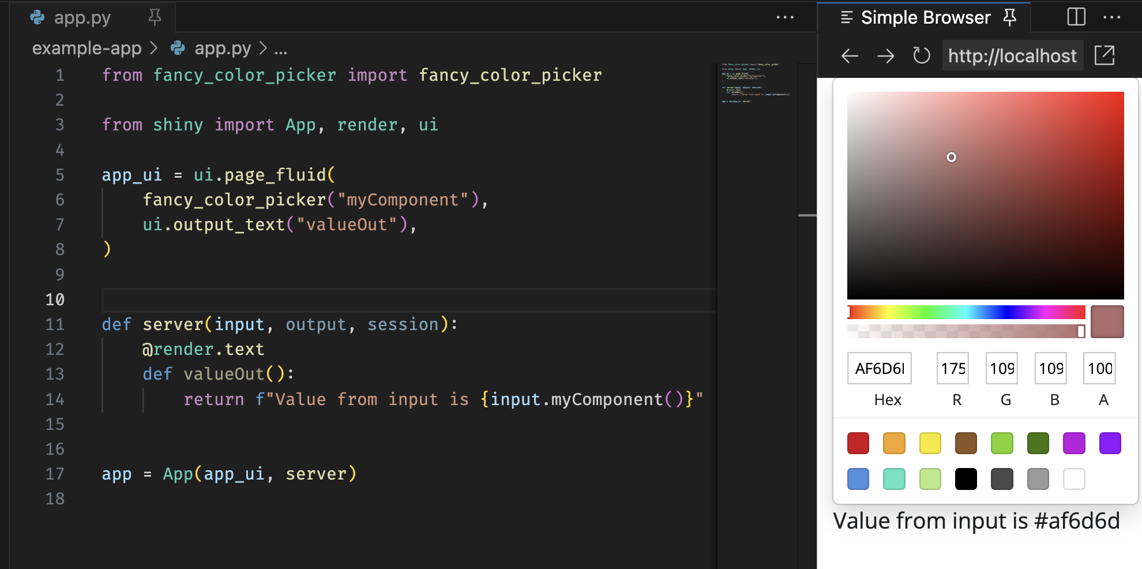Select the Hex value input showing AF6D6D
The image size is (1142, 569).
click(879, 368)
